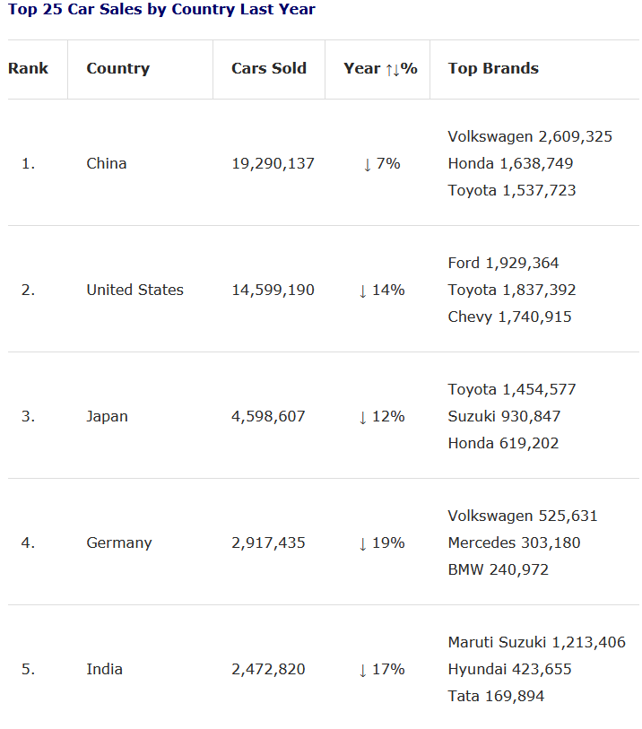642x729 pixels.
Task: Click the Cars Sold column header
Action: 268,68
